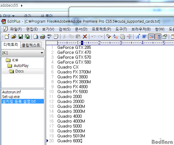Viewport: 174px width, 145px height.
Task: Click the EditPlus app icon in title bar
Action: pos(3,22)
